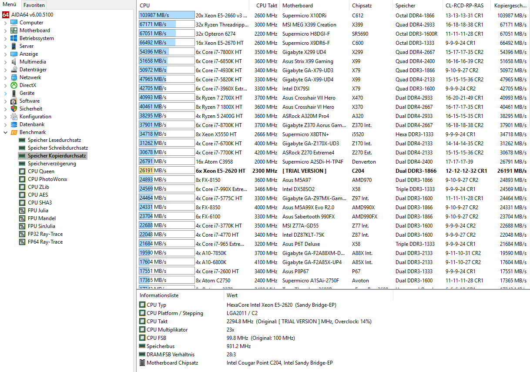
Task: Click the 103987 MB/s result bar
Action: (x=167, y=15)
